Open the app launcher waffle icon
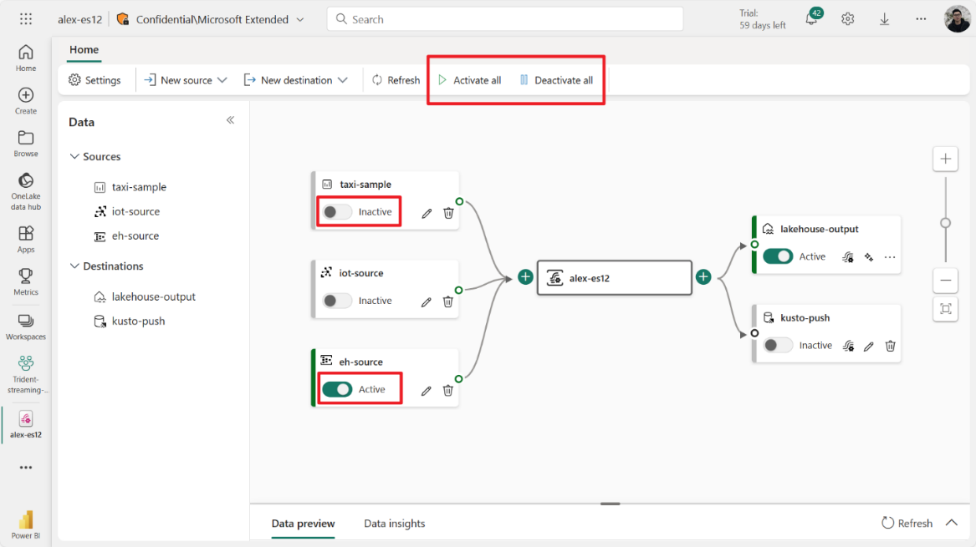 (26, 19)
